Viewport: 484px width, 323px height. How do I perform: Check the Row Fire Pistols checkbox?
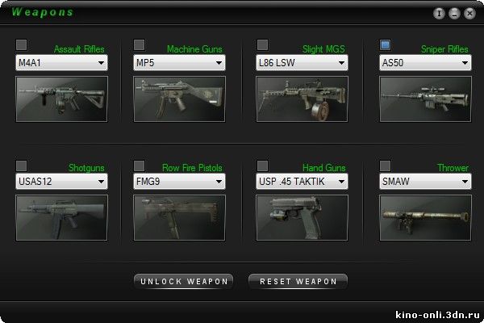140,166
